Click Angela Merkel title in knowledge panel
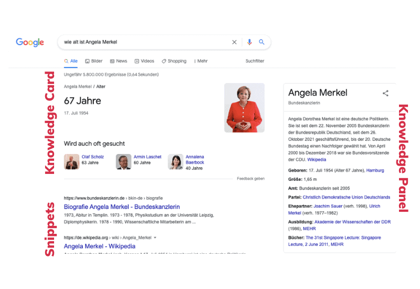This screenshot has height=289, width=420. coord(318,93)
